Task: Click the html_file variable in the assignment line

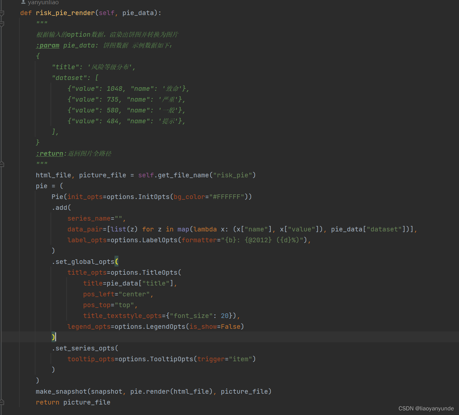Action: [x=53, y=175]
